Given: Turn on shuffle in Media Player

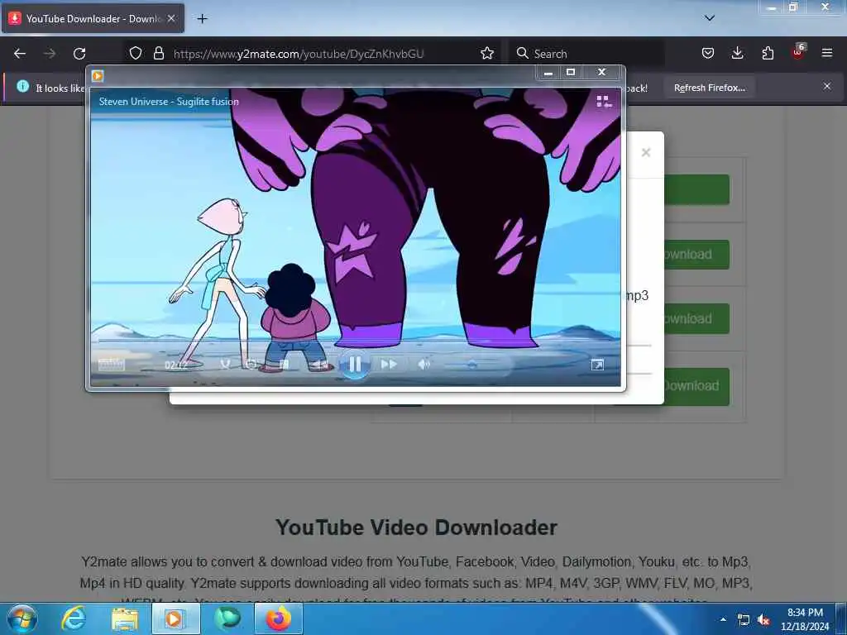Looking at the screenshot, I should coord(225,365).
